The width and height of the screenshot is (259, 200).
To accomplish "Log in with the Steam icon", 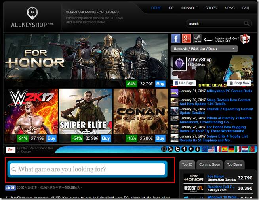I will (197, 38).
